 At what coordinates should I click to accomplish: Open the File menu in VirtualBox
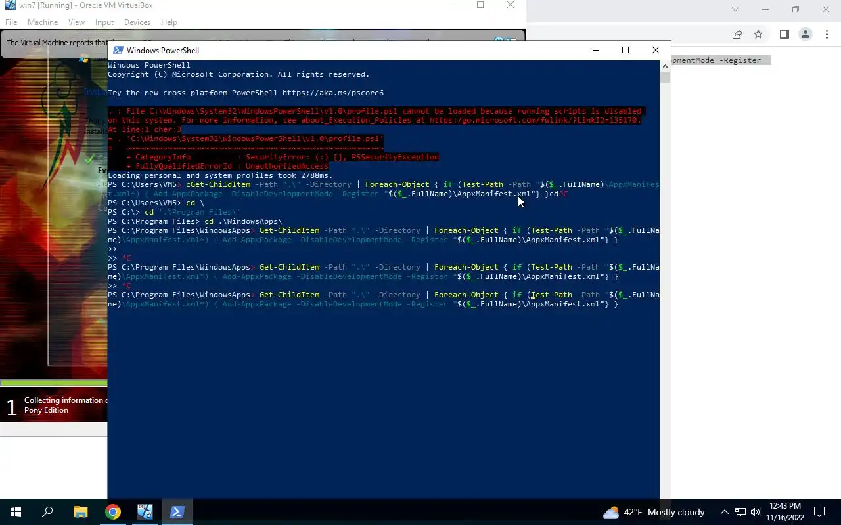(x=11, y=22)
